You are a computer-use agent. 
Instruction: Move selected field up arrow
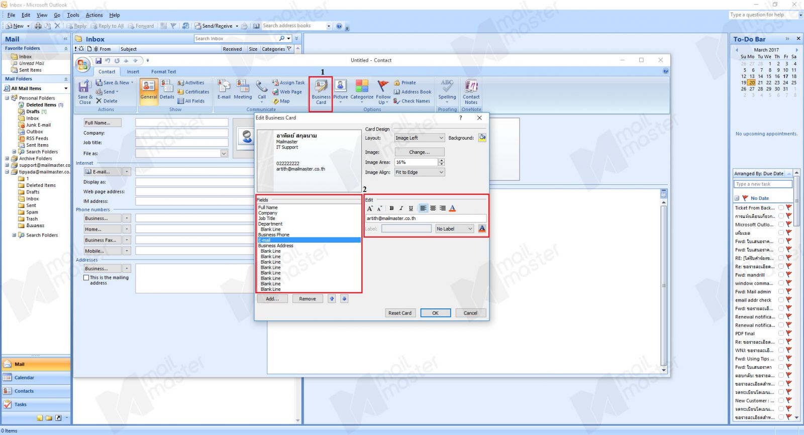pyautogui.click(x=332, y=299)
